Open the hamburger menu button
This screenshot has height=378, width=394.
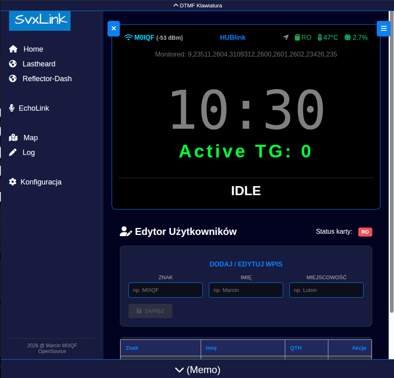(x=383, y=28)
